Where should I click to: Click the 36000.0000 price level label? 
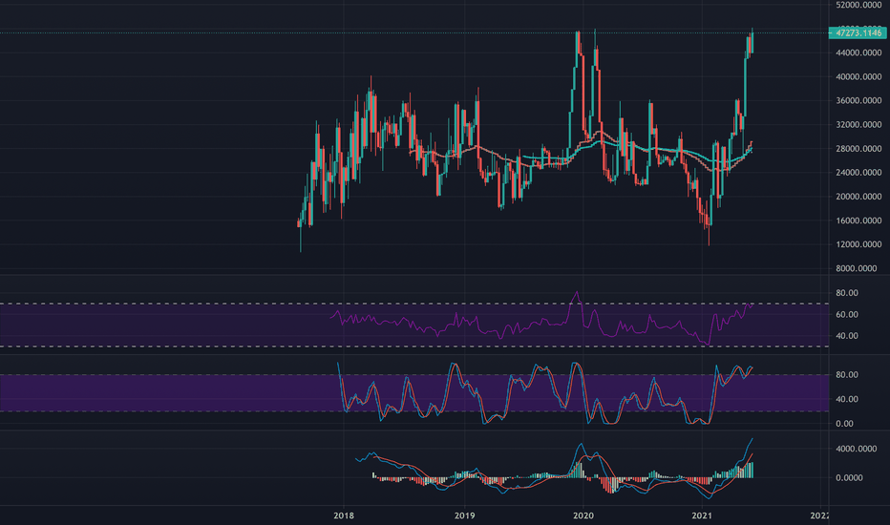pos(858,100)
